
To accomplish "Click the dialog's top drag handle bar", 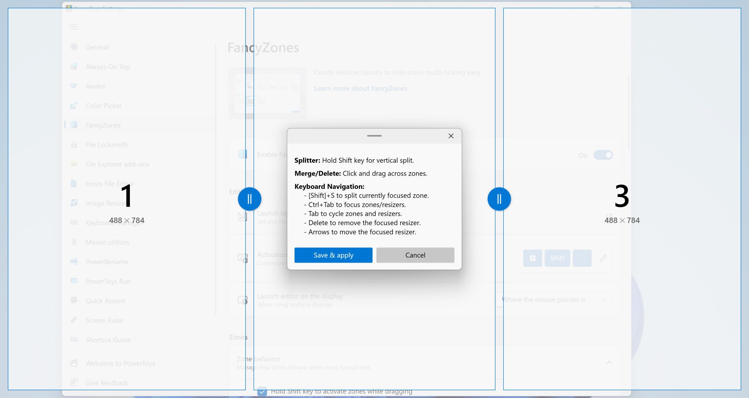I will click(x=374, y=136).
